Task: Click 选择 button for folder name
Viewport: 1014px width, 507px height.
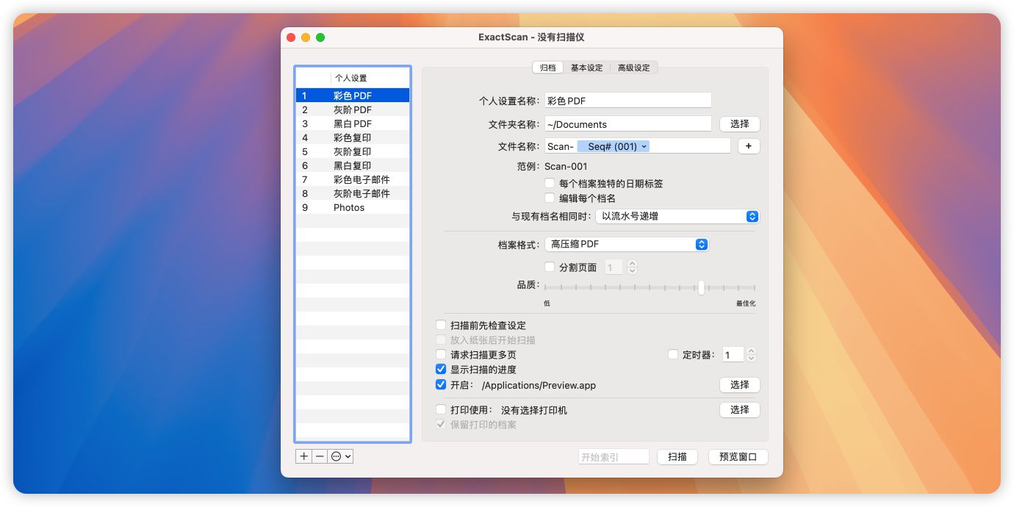Action: click(739, 123)
